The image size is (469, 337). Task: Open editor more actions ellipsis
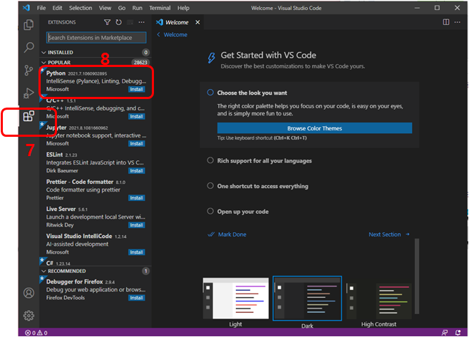(x=458, y=22)
